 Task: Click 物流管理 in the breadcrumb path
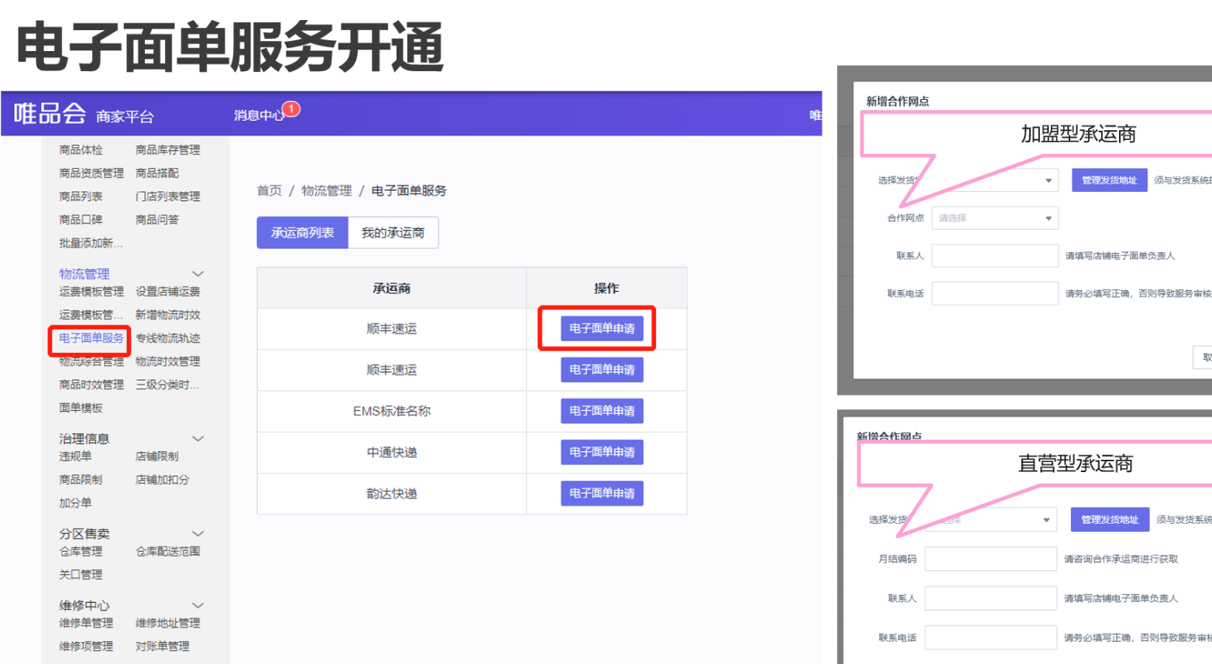click(327, 190)
